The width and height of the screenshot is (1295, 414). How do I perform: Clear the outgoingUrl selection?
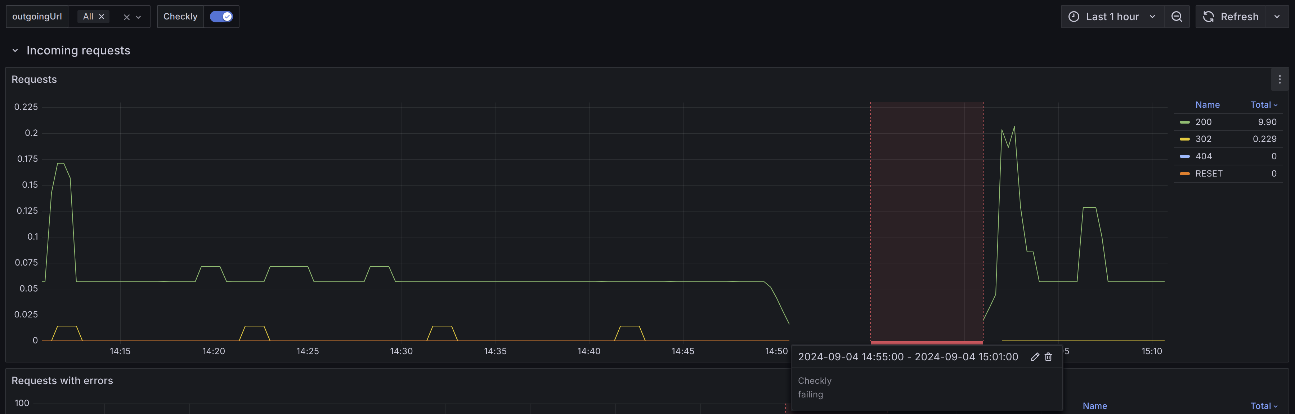tap(127, 17)
